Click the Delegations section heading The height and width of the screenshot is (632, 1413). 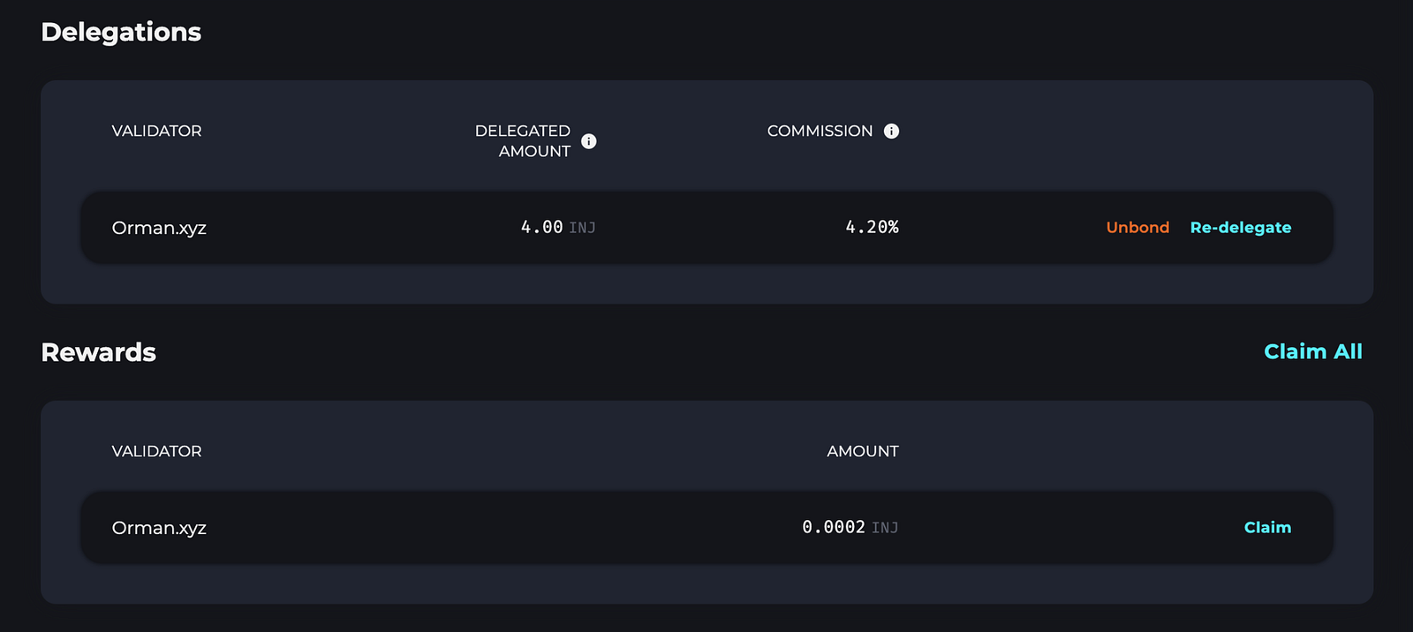pos(121,33)
